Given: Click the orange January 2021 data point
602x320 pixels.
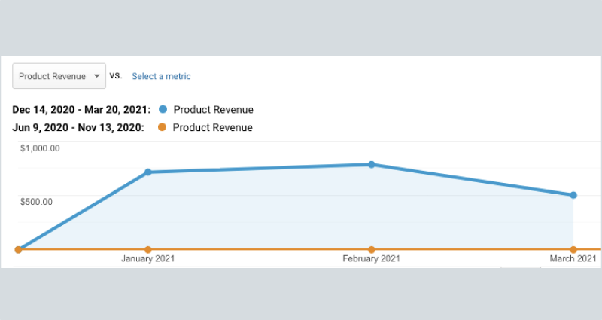Looking at the screenshot, I should (x=148, y=249).
